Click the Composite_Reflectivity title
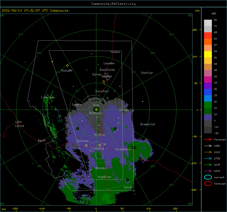Image resolution: width=227 pixels, height=212 pixels. point(113,4)
